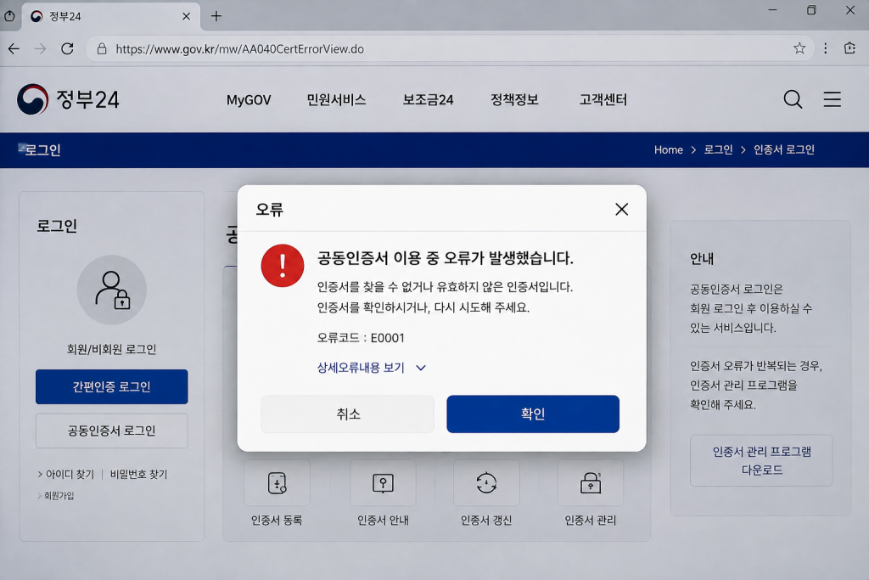Click the red exclamation error icon
The image size is (869, 580).
coord(282,266)
